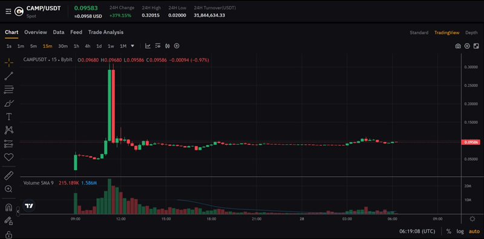484x239 pixels.
Task: Switch to Standard chart view
Action: pos(419,33)
